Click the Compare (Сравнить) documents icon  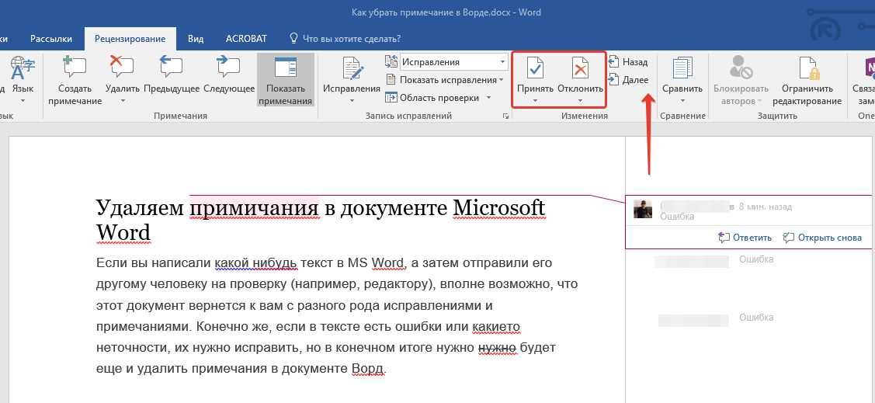click(682, 69)
